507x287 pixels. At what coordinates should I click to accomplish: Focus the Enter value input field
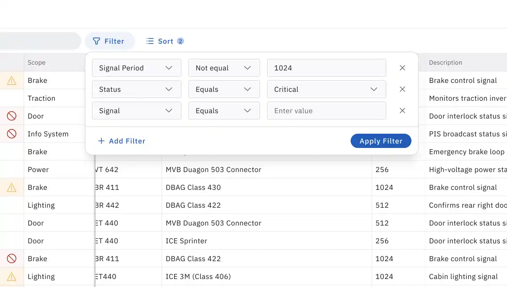pos(327,111)
